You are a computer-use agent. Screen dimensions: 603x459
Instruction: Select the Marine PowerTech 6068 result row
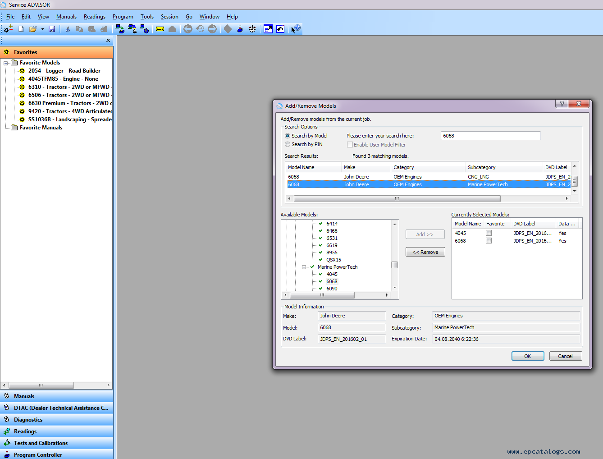429,184
